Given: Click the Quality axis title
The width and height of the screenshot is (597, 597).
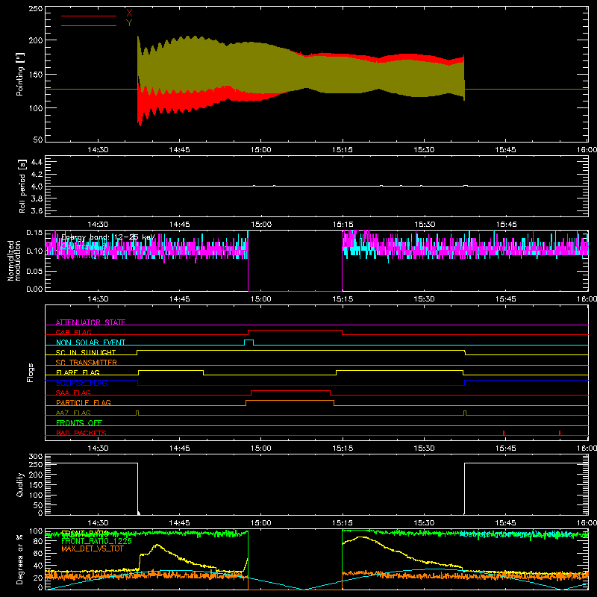Looking at the screenshot, I should 20,484.
